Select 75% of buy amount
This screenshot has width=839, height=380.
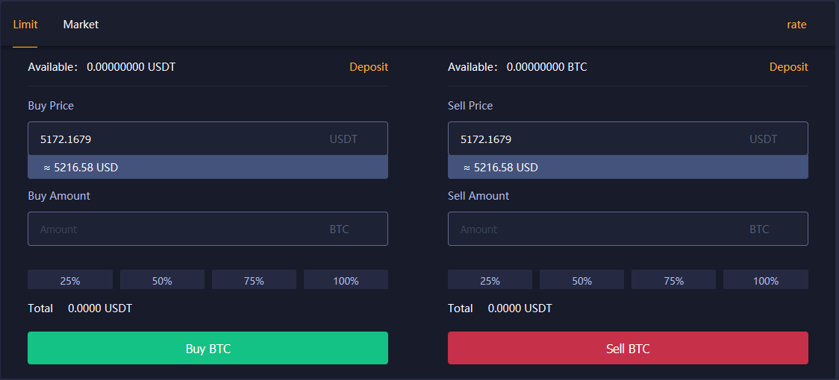click(254, 281)
